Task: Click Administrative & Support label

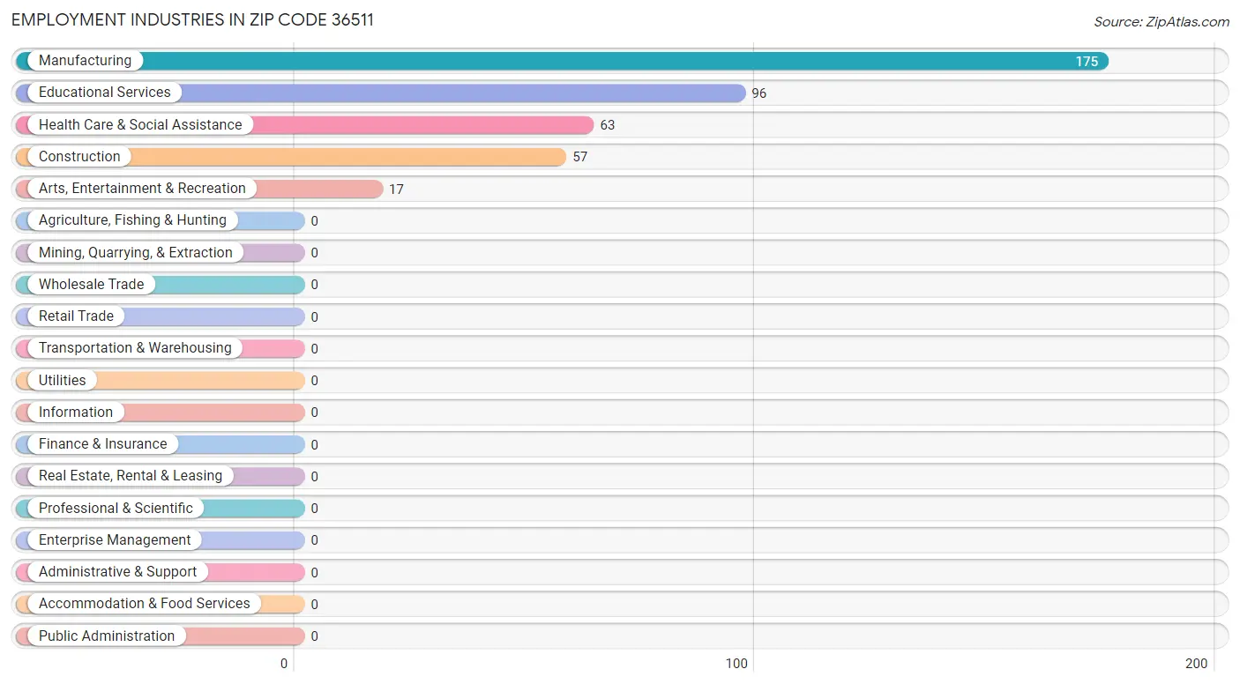Action: pyautogui.click(x=118, y=572)
